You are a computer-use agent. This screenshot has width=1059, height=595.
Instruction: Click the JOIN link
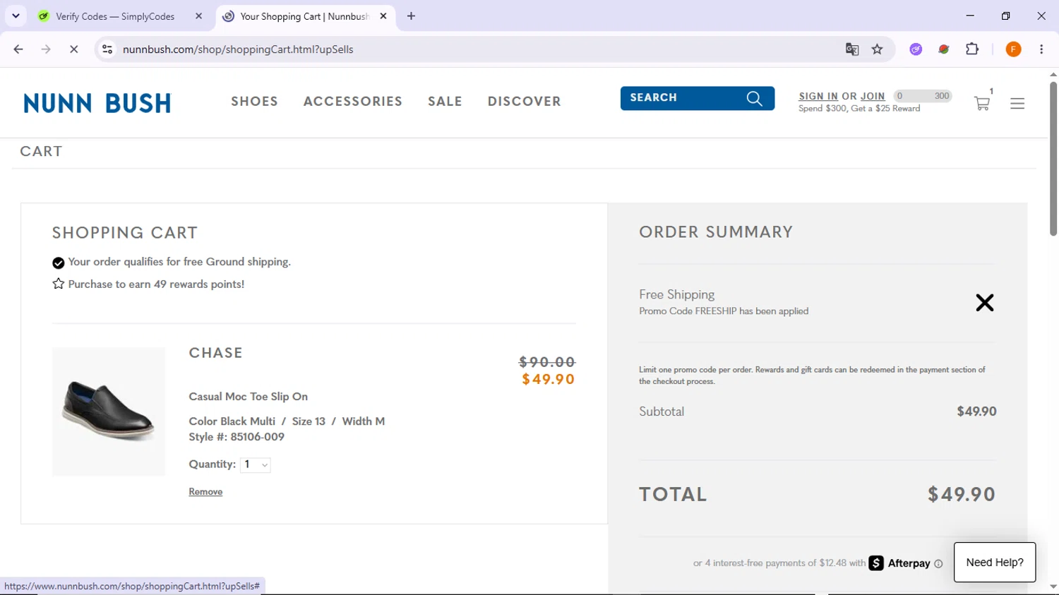click(873, 96)
